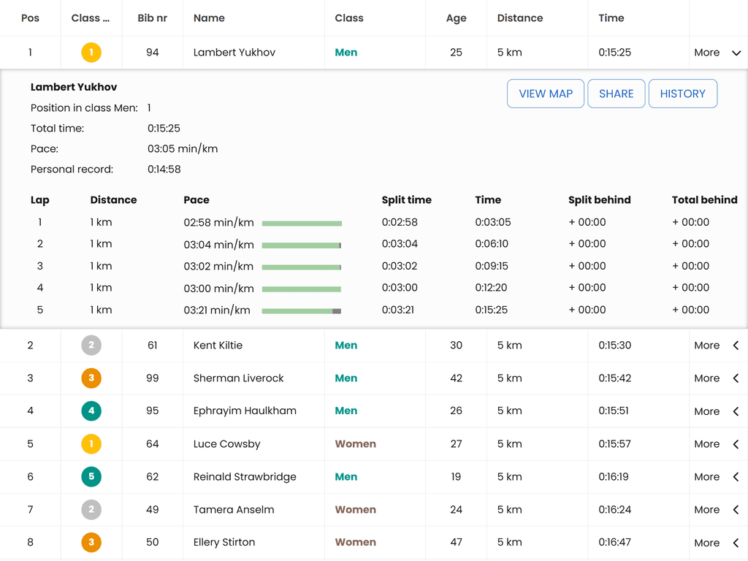The image size is (748, 561).
Task: Click Lambert Yukhov's gold rank 1 badge
Action: coord(91,53)
